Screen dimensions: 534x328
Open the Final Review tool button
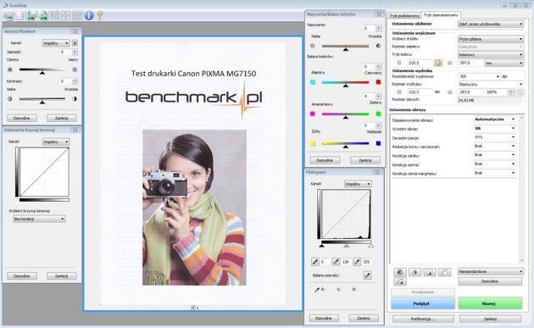(400, 281)
